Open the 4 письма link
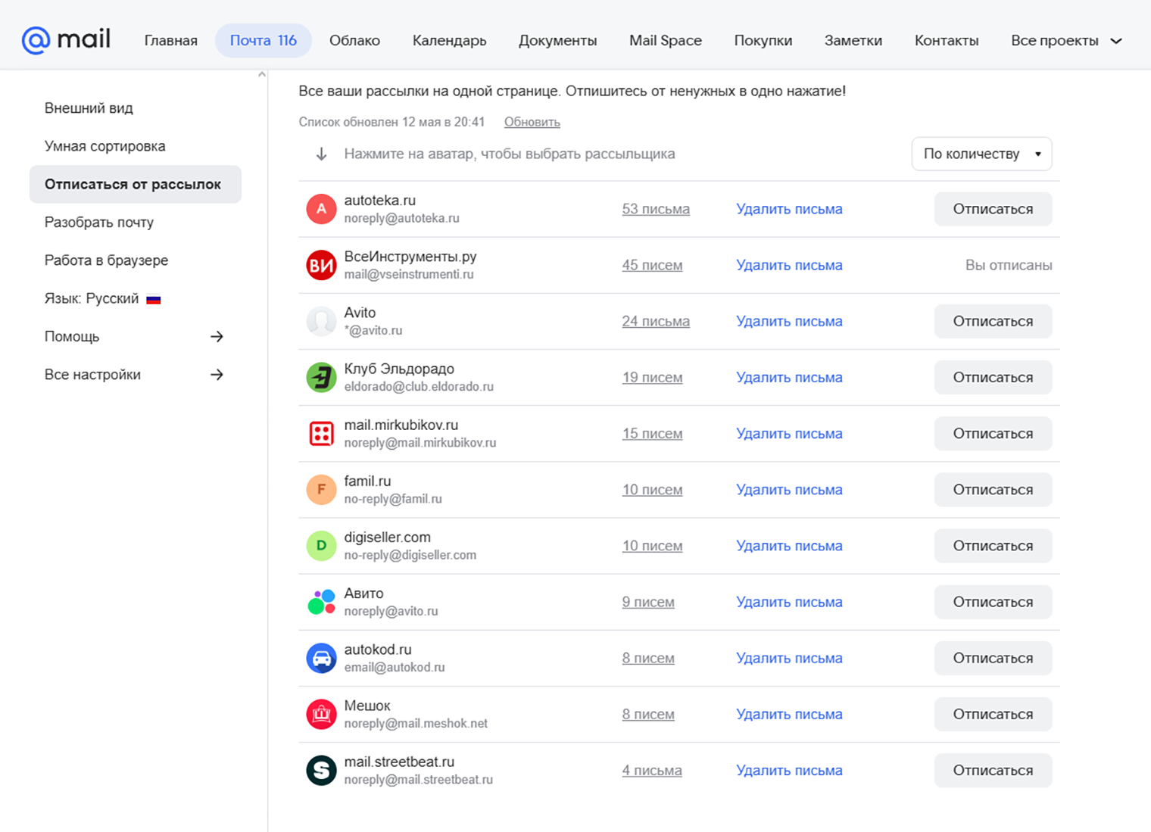 coord(652,771)
